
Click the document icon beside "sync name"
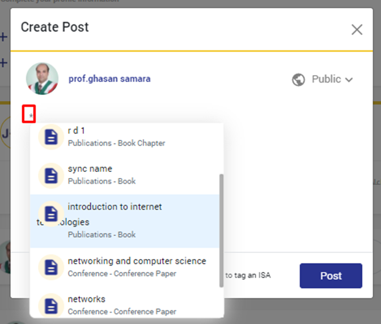pos(50,175)
